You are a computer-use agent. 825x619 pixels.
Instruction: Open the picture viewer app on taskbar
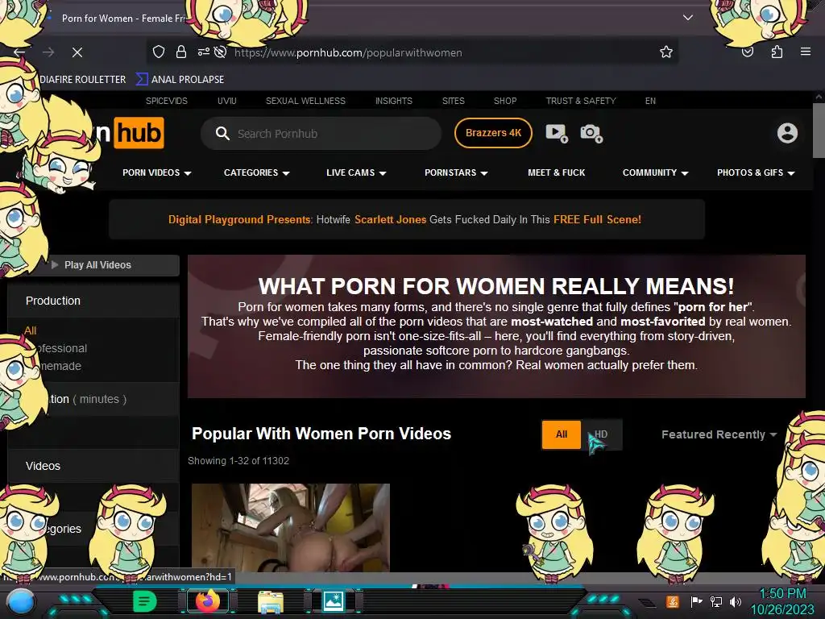pos(334,601)
